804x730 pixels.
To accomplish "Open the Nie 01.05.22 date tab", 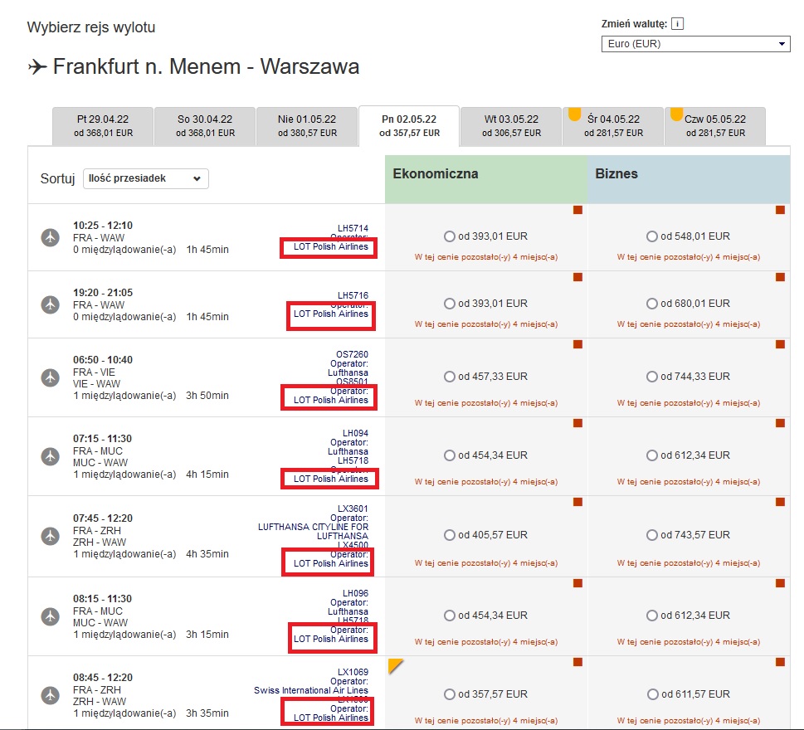I will [x=307, y=126].
